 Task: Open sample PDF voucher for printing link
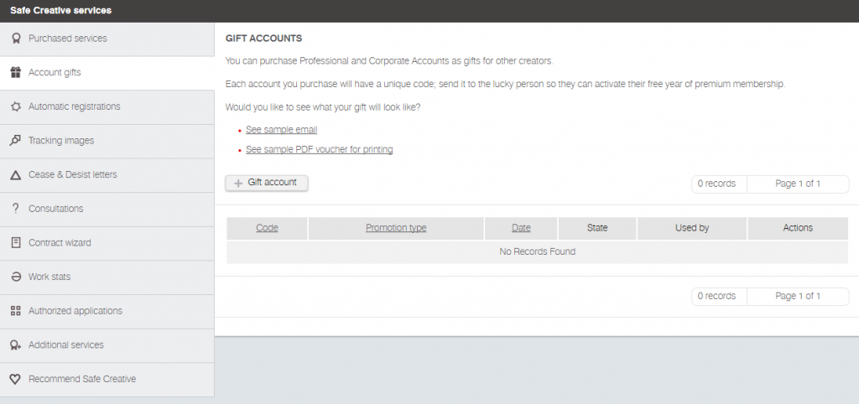(319, 149)
